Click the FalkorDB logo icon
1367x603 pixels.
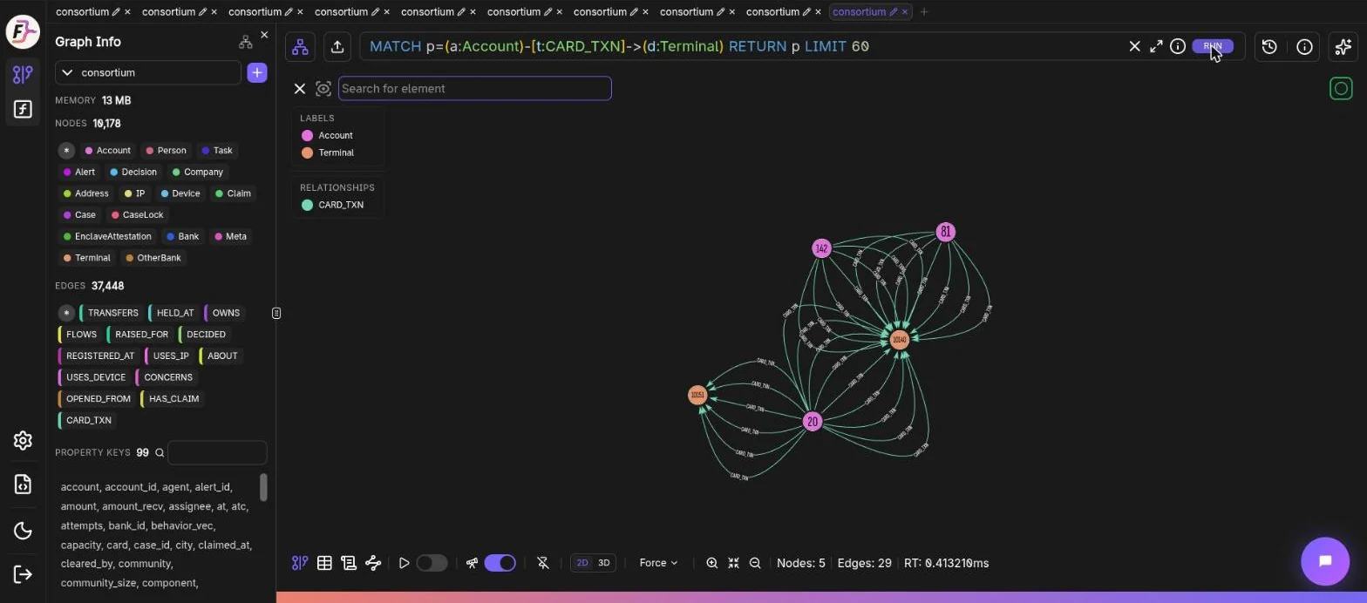[23, 32]
